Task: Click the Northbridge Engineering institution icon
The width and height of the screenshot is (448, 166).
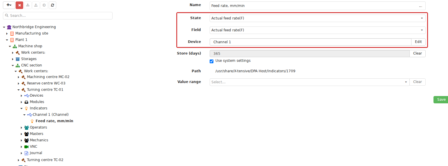Action: coord(9,27)
